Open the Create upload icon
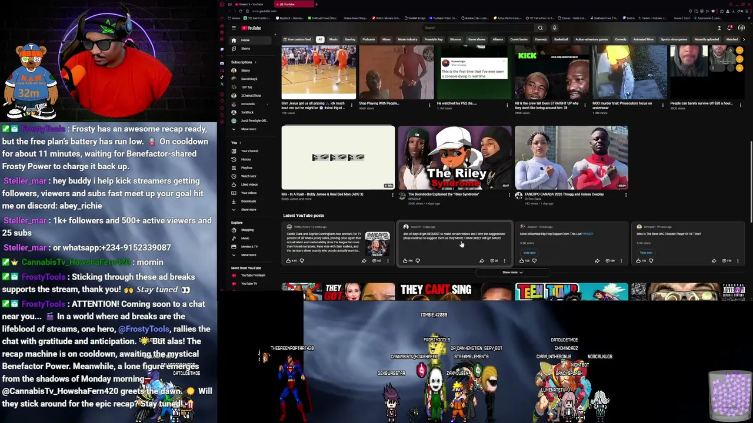 coord(719,28)
